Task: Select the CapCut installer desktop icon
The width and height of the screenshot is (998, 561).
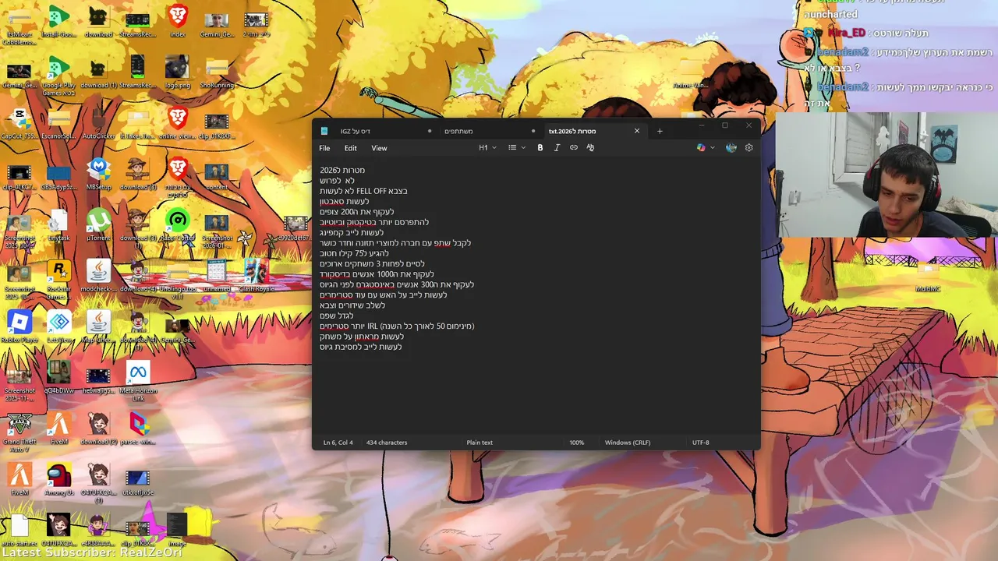Action: 19,122
